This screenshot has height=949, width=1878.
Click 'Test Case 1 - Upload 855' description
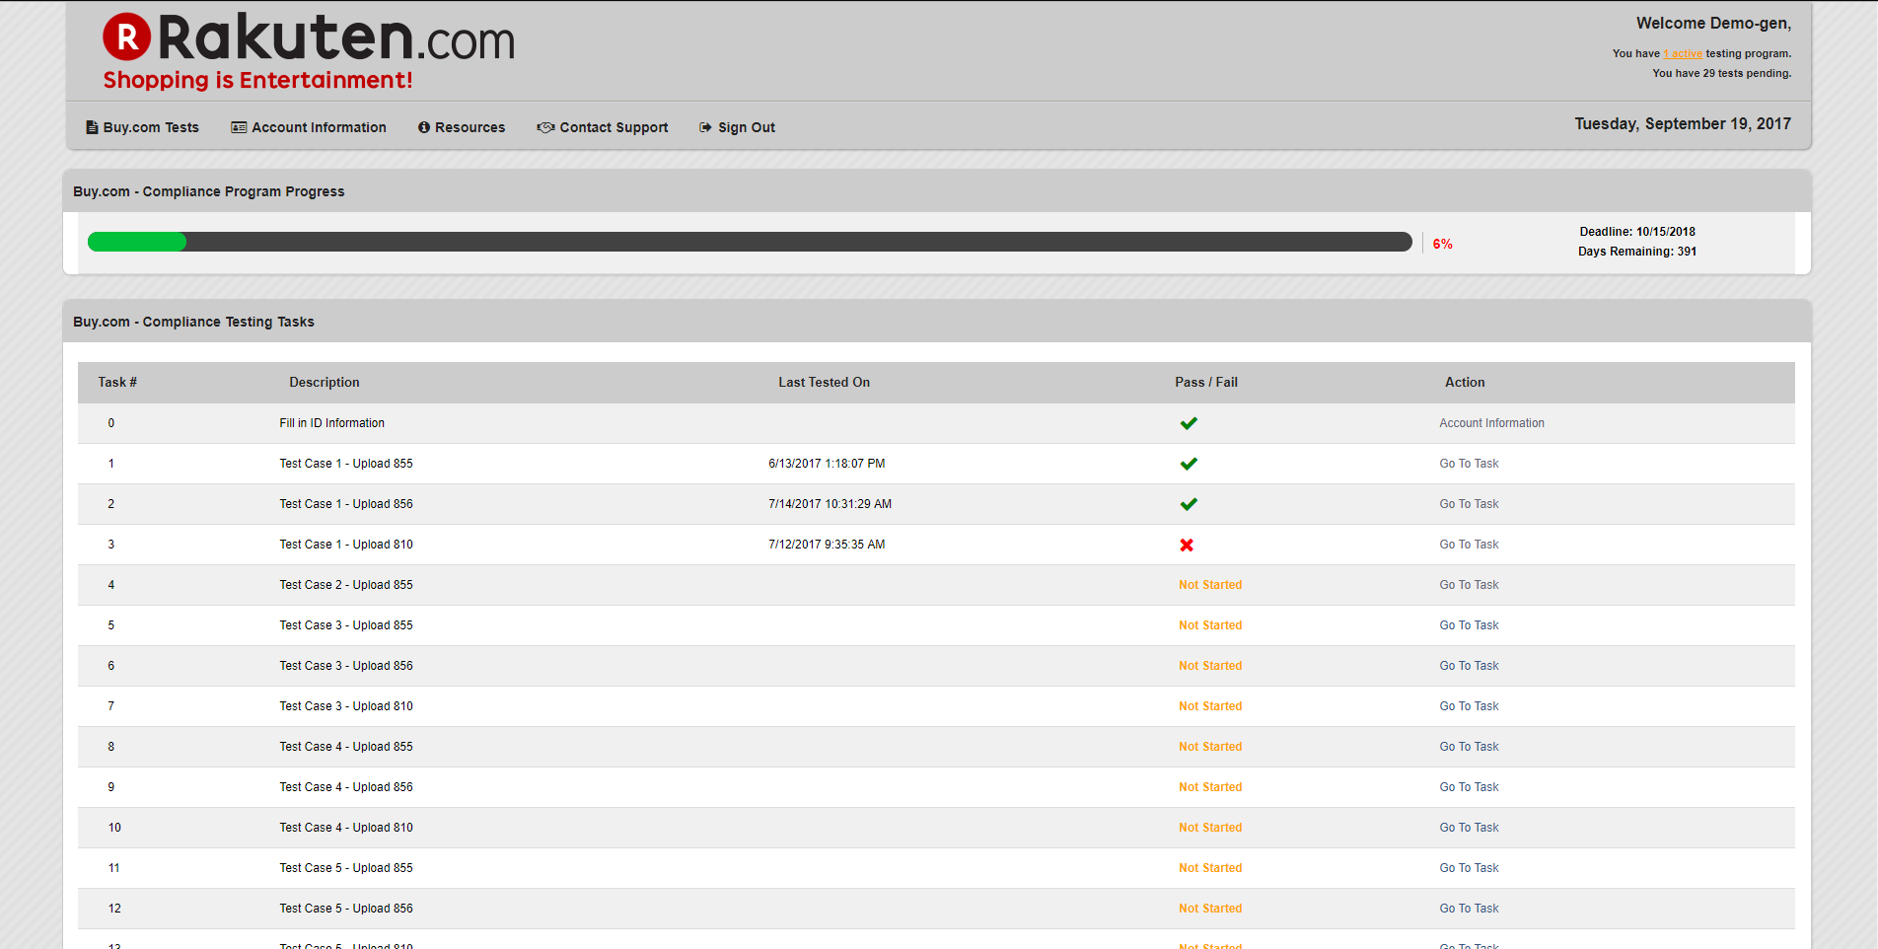pos(346,464)
